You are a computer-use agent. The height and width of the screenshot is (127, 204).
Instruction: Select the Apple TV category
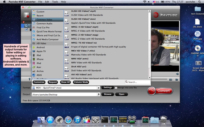click(48, 51)
